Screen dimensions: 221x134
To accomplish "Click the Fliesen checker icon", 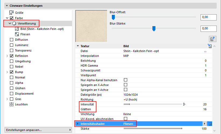I will click(17, 34).
